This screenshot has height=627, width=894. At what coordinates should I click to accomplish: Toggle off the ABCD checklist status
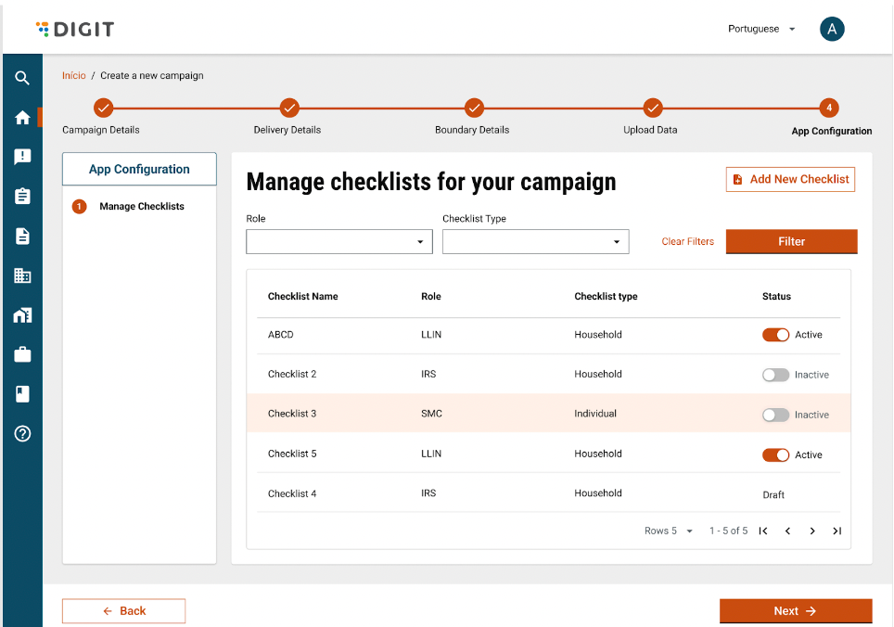(775, 335)
